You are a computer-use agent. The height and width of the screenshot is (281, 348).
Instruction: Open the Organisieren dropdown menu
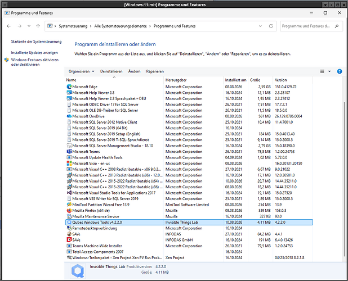(x=81, y=71)
